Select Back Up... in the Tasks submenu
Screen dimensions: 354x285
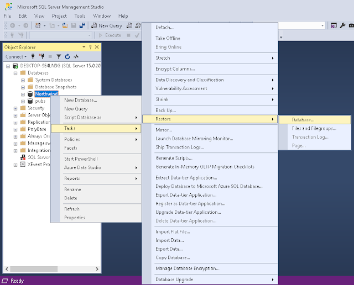[x=210, y=110]
